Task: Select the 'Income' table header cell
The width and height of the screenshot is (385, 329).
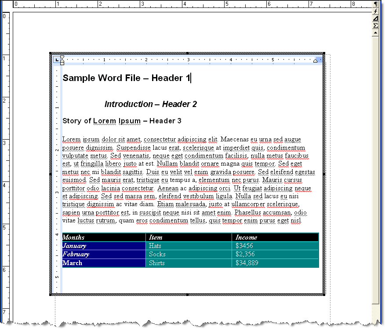Action: click(275, 237)
